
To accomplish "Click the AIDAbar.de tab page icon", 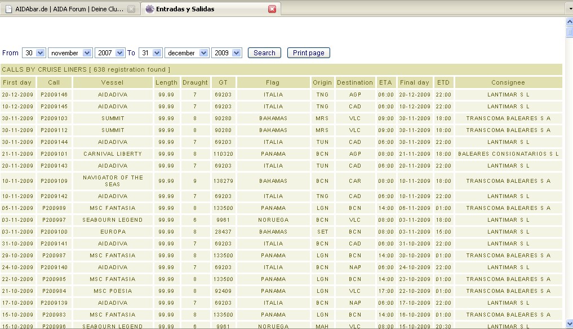I will click(x=8, y=9).
